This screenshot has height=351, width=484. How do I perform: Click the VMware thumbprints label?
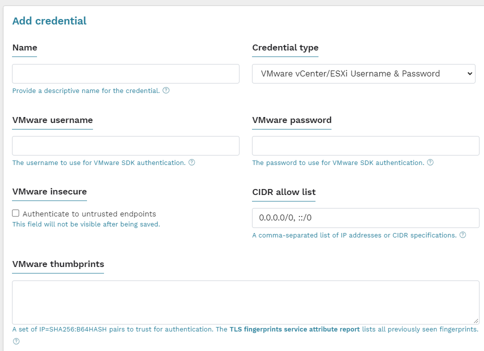pyautogui.click(x=58, y=264)
